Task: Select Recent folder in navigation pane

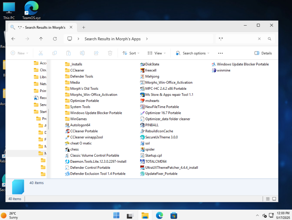Action: 40,98
